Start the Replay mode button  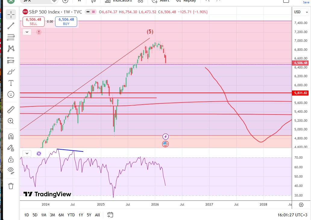point(186,1)
